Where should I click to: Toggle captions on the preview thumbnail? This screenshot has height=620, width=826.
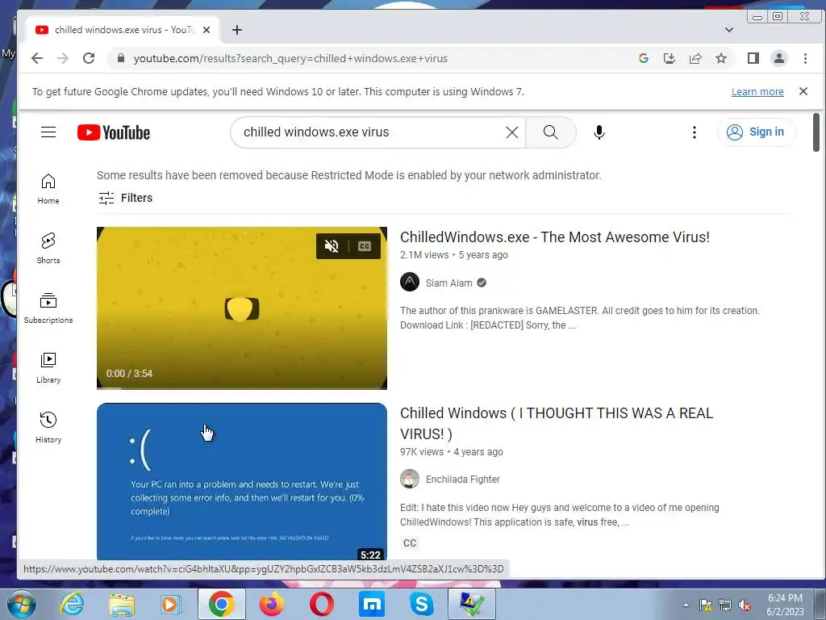coord(365,246)
